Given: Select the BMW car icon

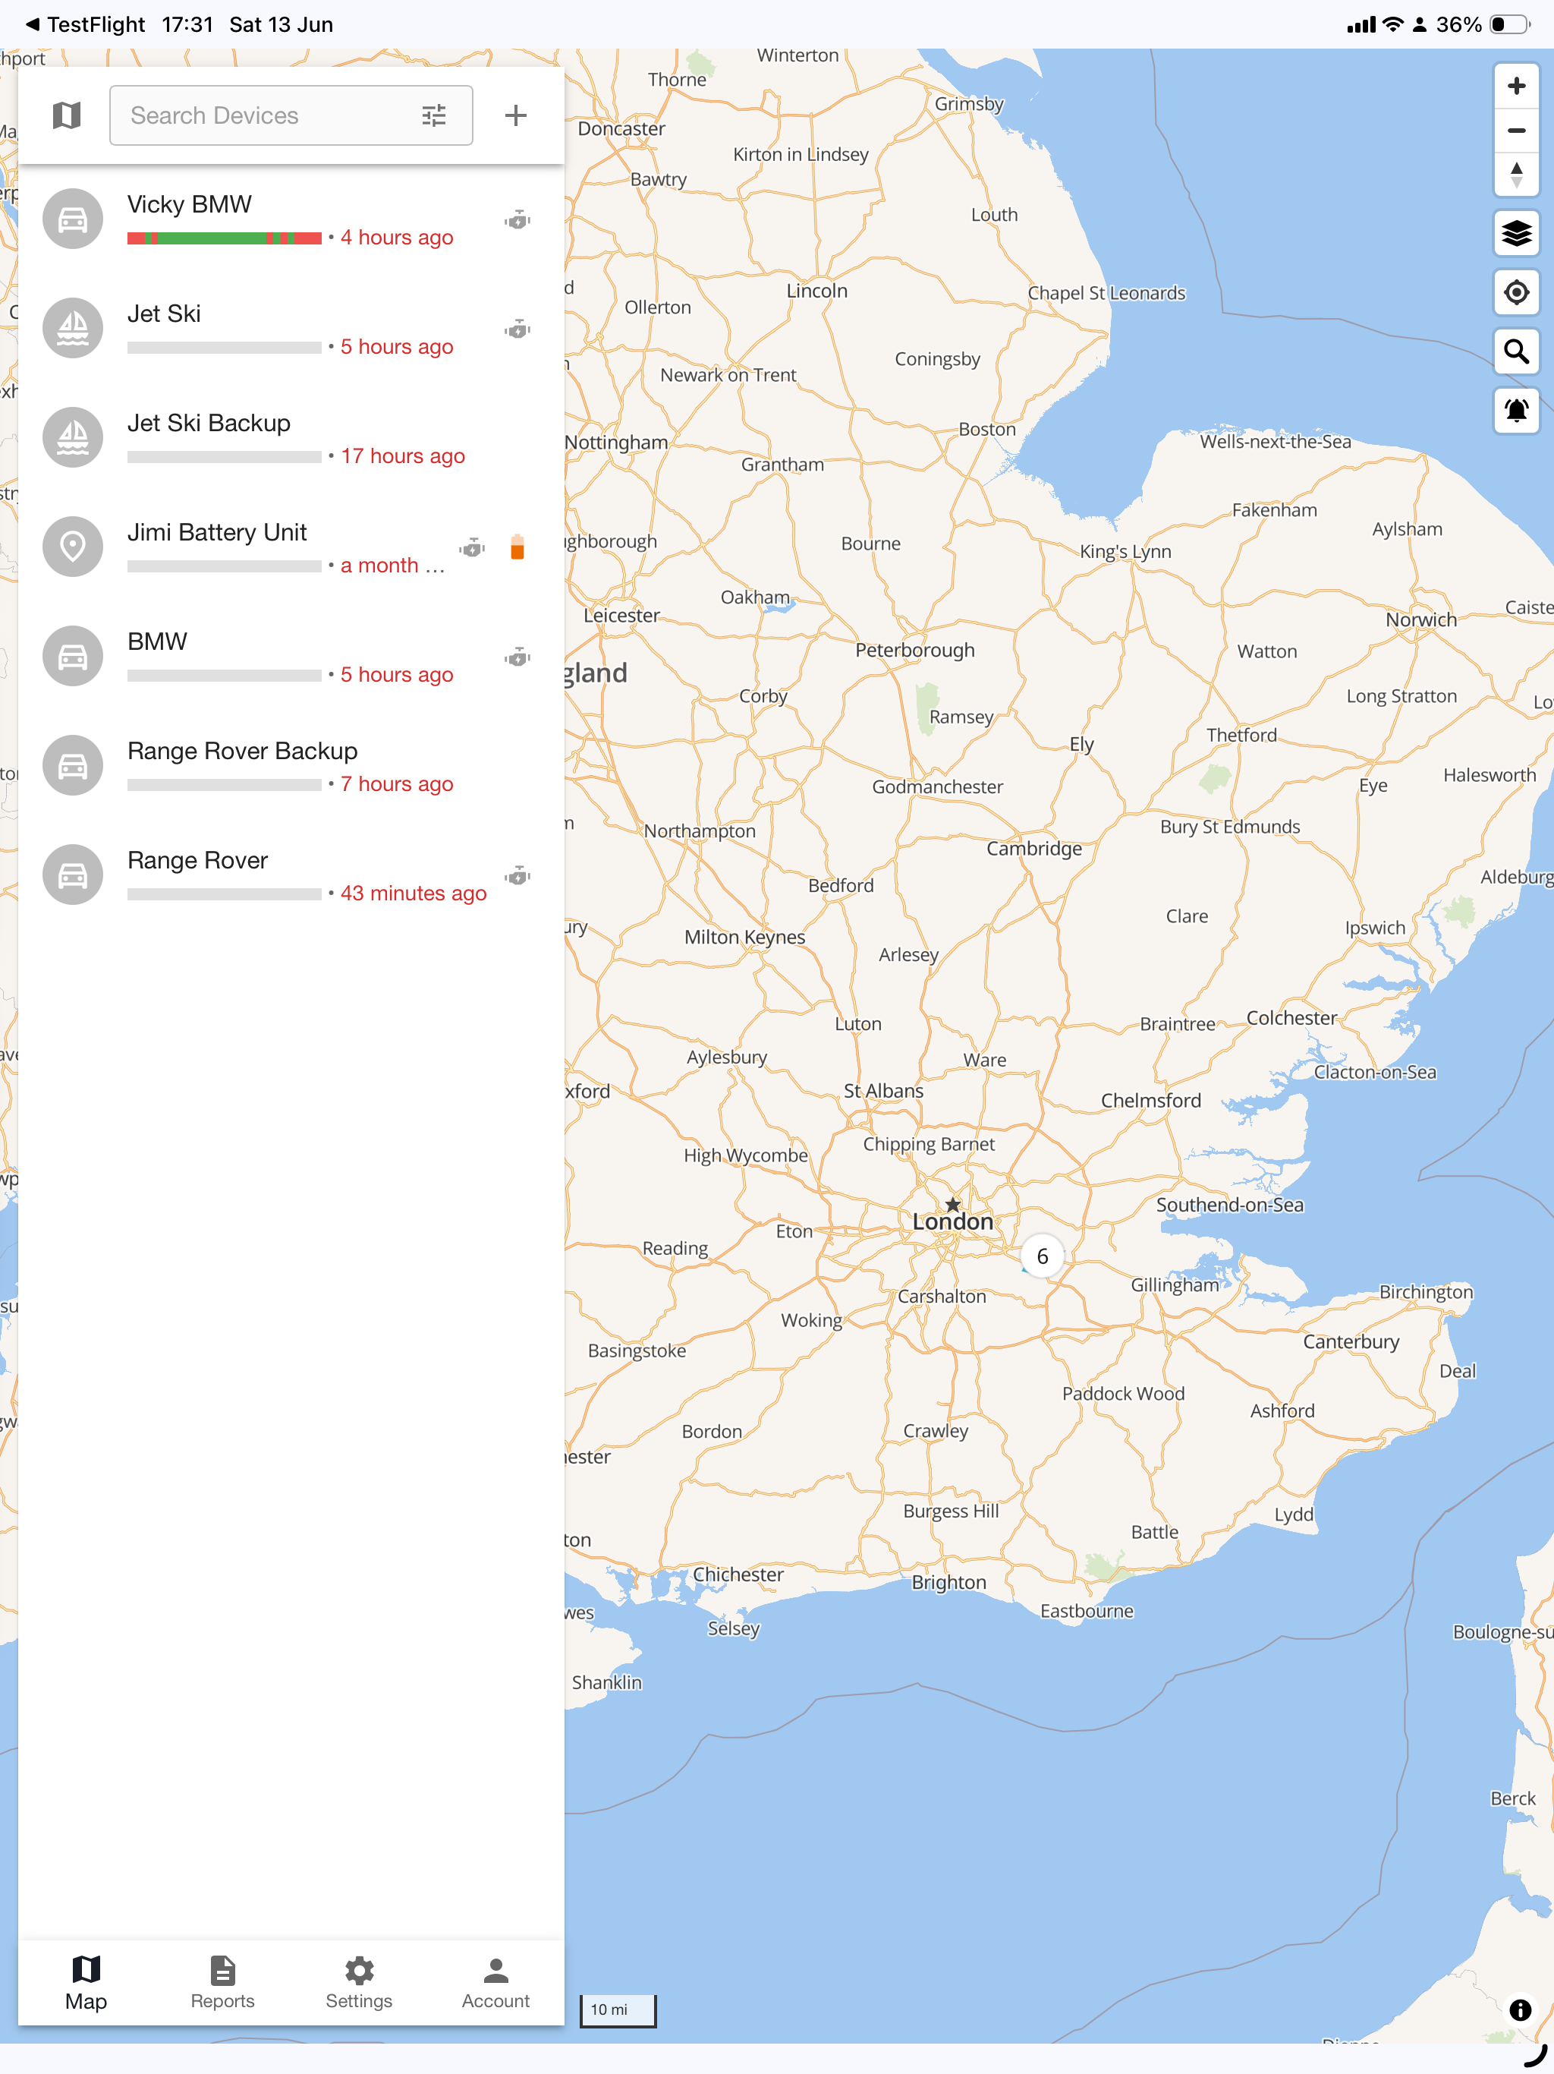Looking at the screenshot, I should pos(73,657).
